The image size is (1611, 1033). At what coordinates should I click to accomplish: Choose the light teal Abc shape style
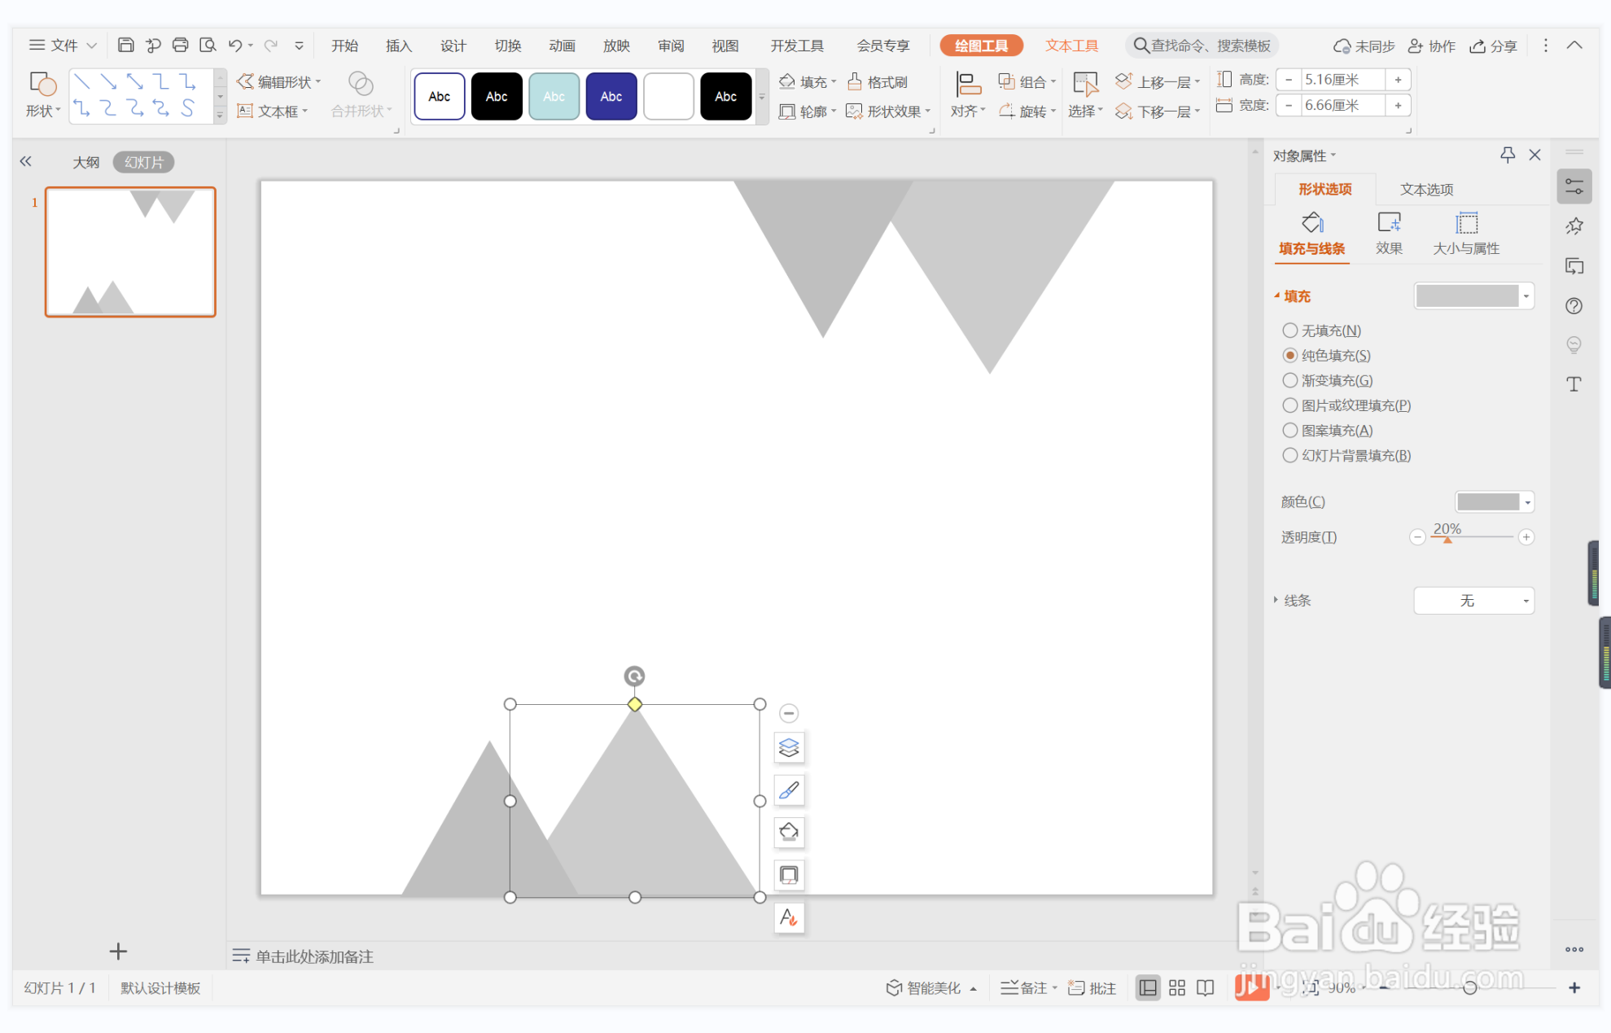coord(554,96)
